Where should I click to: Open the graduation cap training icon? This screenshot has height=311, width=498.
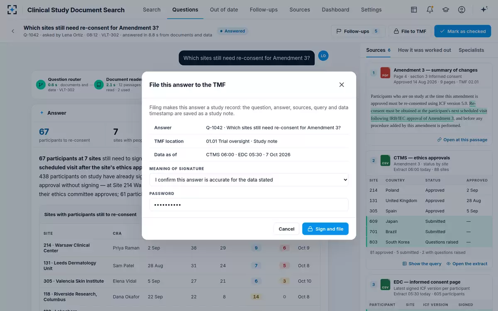[446, 10]
